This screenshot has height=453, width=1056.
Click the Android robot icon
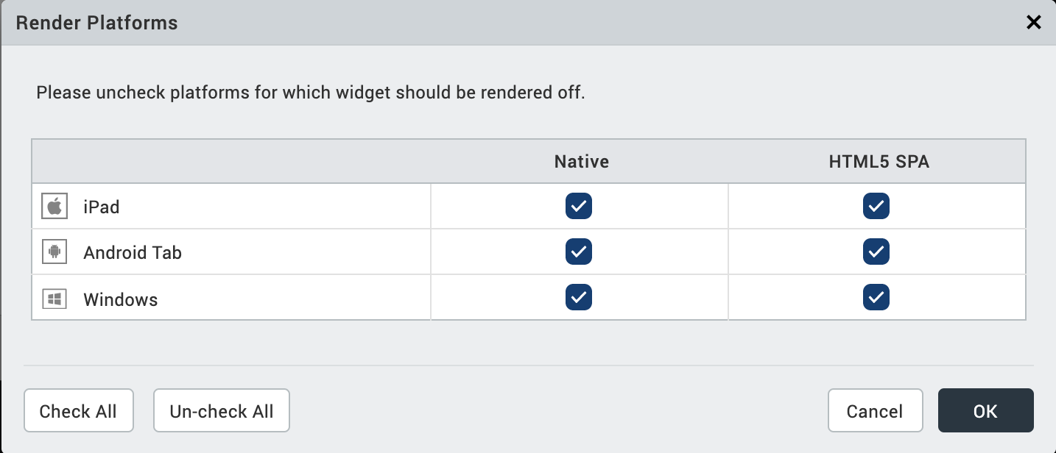54,252
